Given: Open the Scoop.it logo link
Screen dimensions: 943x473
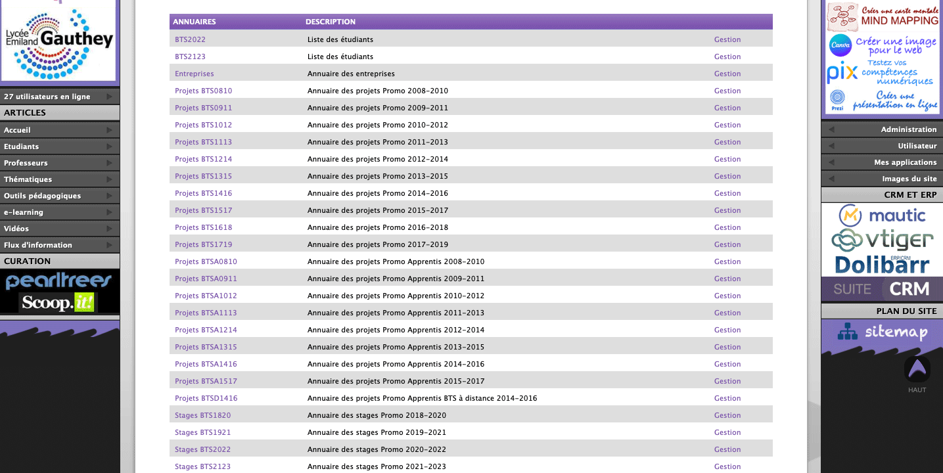Looking at the screenshot, I should click(x=59, y=302).
